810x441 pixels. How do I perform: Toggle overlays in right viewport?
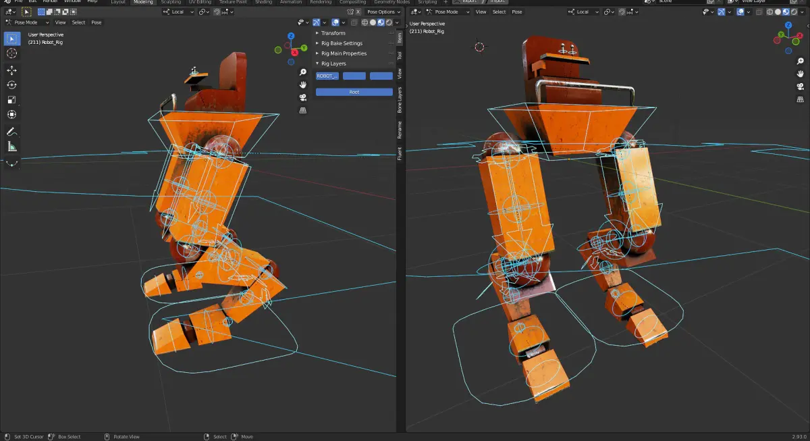(740, 11)
